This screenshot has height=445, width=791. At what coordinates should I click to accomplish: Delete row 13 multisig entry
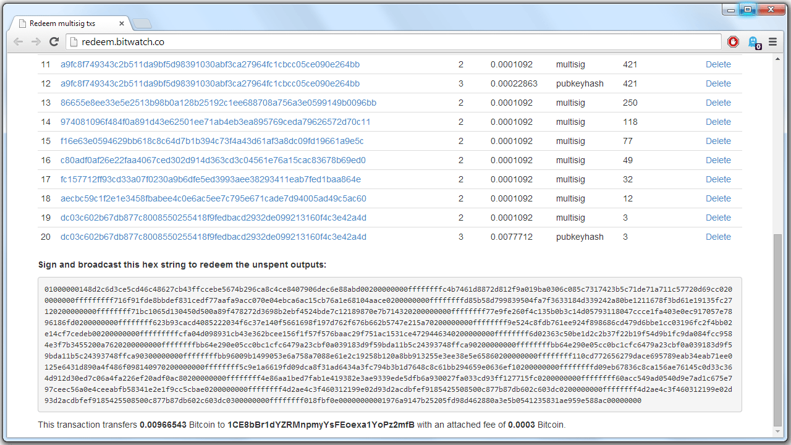(x=718, y=103)
